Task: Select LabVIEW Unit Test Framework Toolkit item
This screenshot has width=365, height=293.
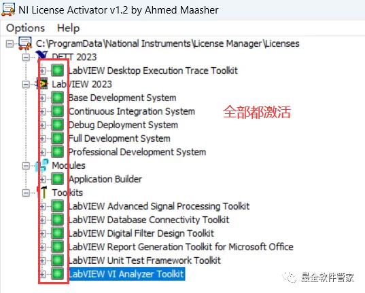Action: pos(145,260)
